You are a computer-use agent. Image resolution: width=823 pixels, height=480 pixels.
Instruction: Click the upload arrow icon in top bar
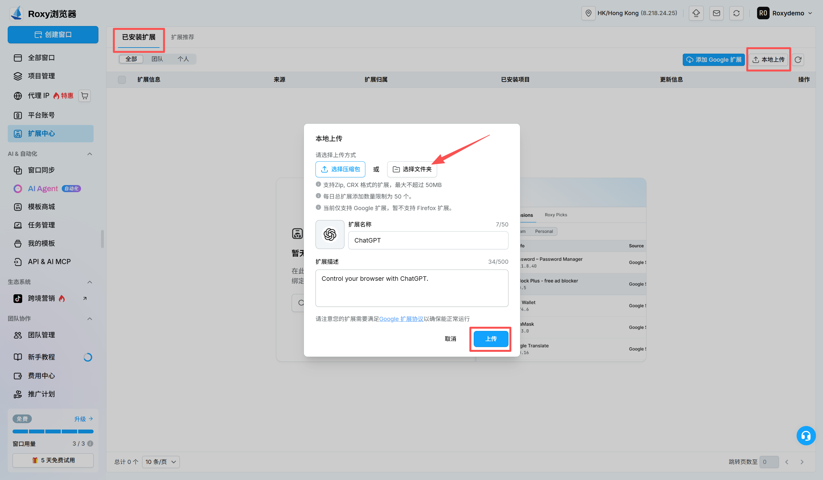point(696,13)
